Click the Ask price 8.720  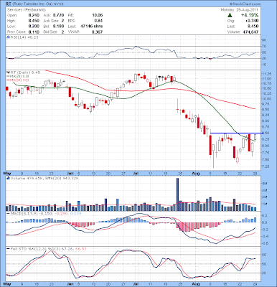point(58,15)
